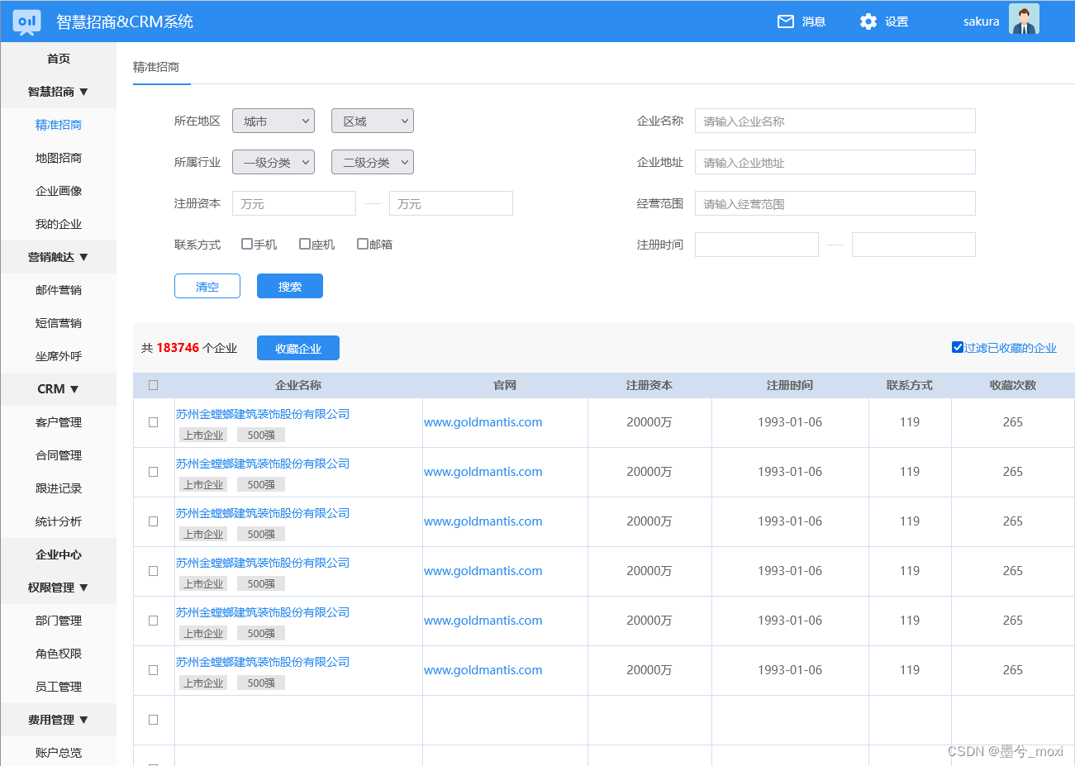Open 合同管理 in sidebar
This screenshot has width=1075, height=766.
[59, 455]
